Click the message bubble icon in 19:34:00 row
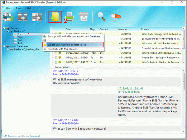The image size is (187, 140). (60, 53)
